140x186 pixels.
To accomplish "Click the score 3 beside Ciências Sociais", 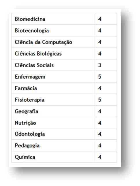I will click(x=100, y=65).
